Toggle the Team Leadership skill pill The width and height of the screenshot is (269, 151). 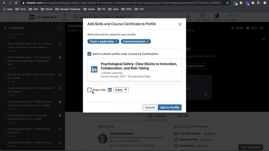(x=103, y=42)
